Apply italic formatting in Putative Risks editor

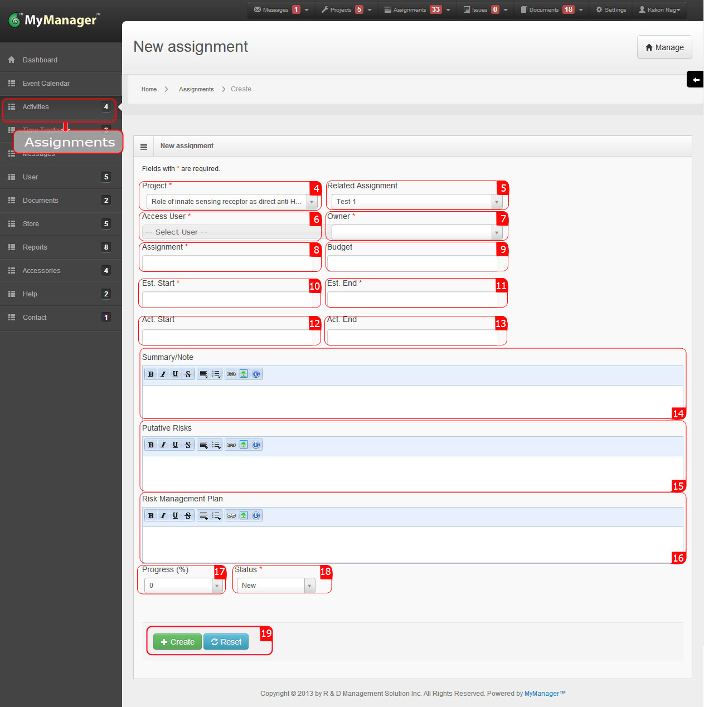(163, 445)
